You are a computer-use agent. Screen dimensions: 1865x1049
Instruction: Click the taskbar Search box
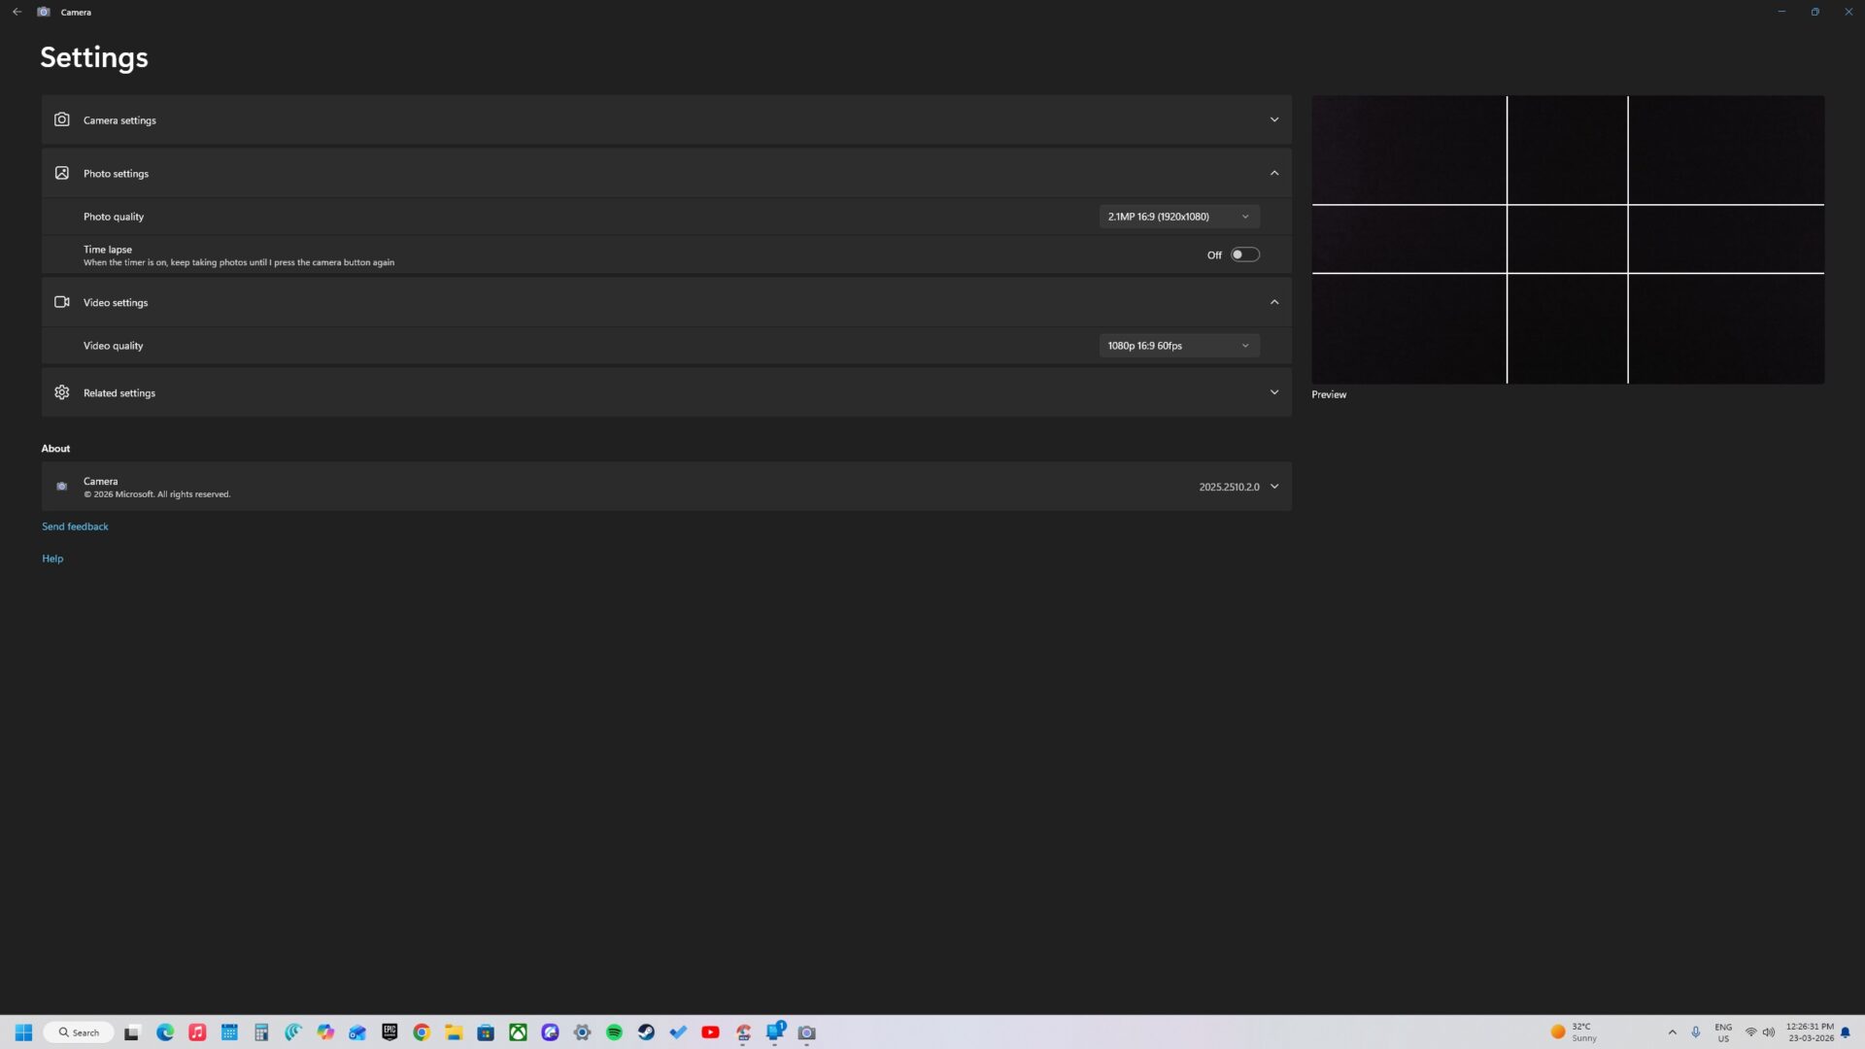coord(79,1032)
